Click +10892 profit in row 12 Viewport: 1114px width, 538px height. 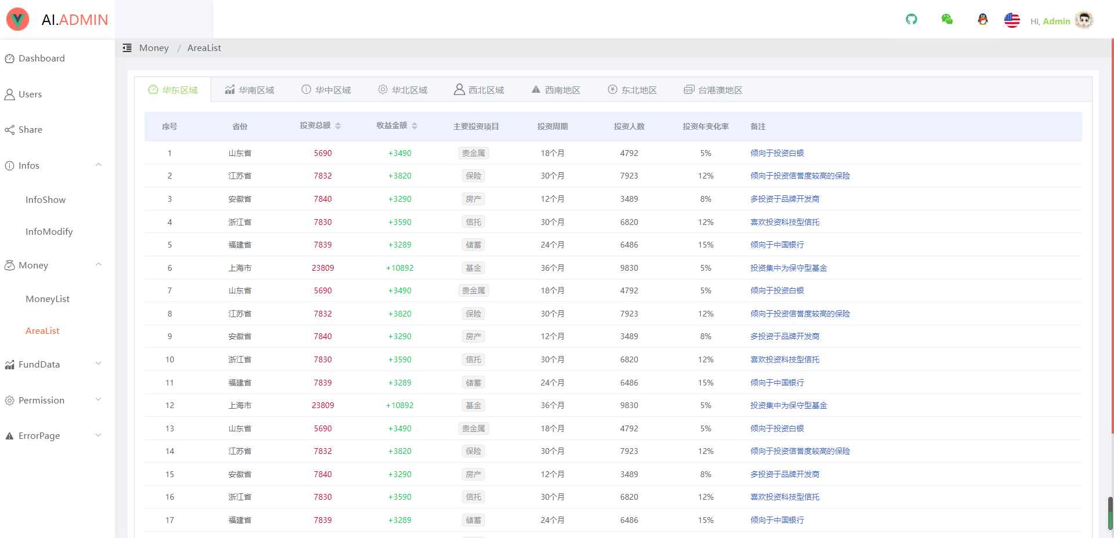point(400,405)
